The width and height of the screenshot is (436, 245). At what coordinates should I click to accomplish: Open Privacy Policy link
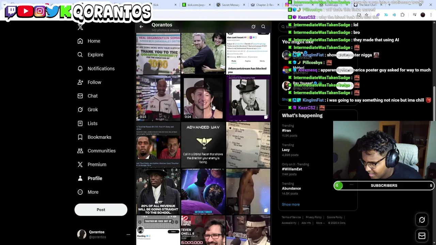(314, 217)
